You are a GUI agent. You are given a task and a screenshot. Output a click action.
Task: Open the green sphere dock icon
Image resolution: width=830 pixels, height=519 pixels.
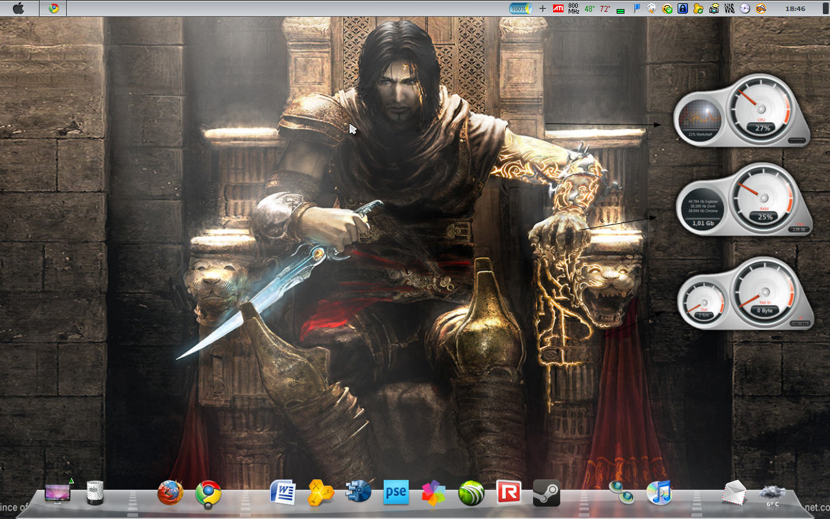tap(471, 494)
